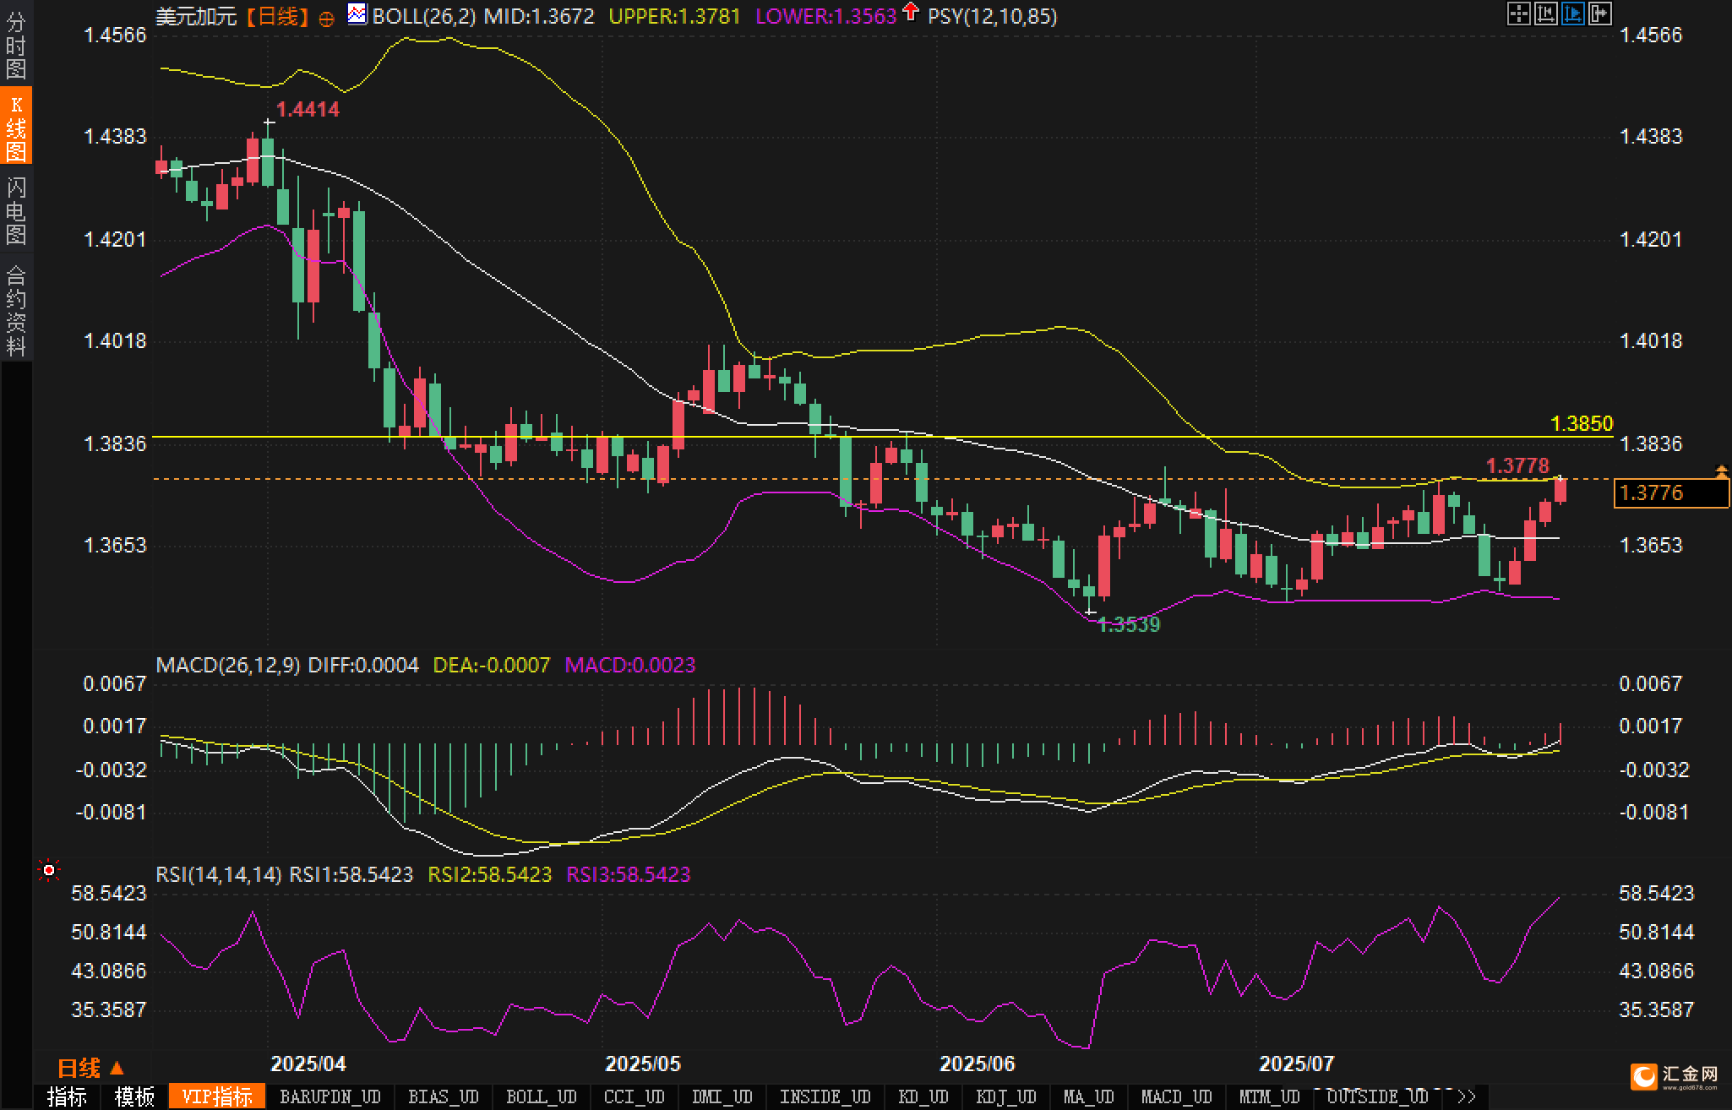Click the 1.4414 high price label
The image size is (1732, 1110).
(x=308, y=109)
